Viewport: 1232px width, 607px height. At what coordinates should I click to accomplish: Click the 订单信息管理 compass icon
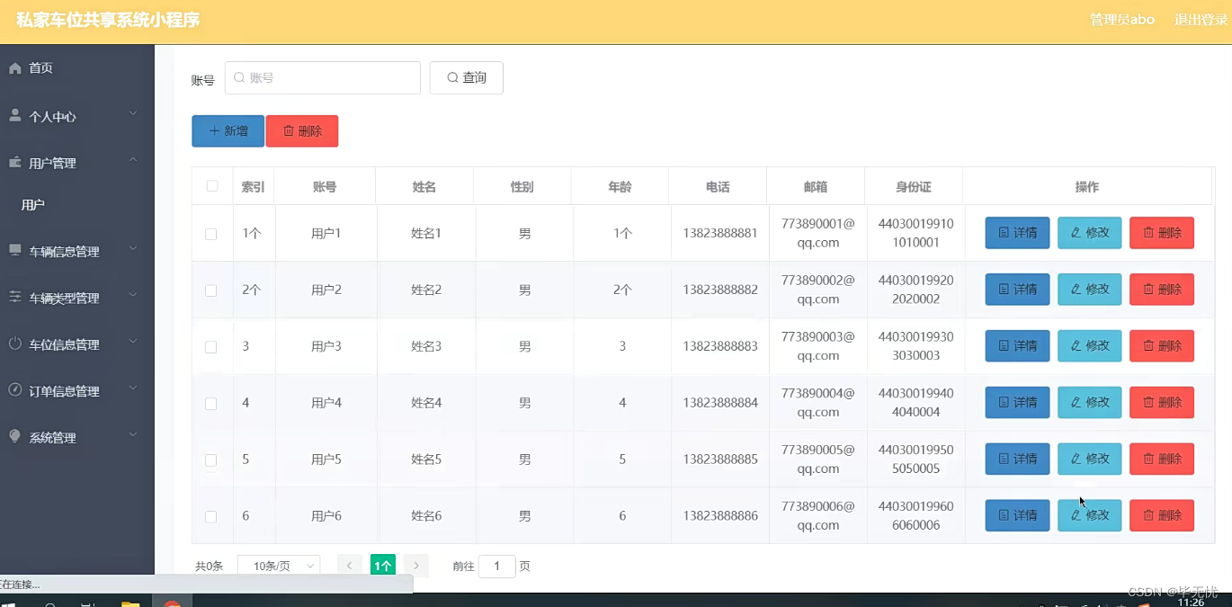[x=15, y=390]
